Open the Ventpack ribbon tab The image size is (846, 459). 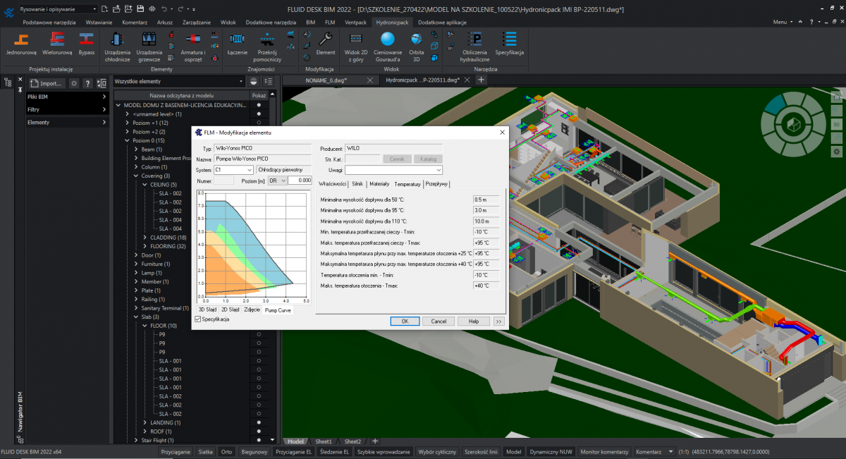tap(355, 23)
